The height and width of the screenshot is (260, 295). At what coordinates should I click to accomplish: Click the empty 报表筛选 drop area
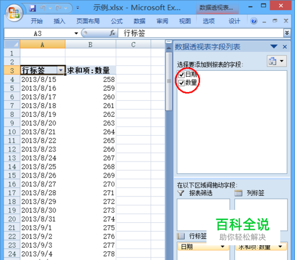(x=204, y=215)
